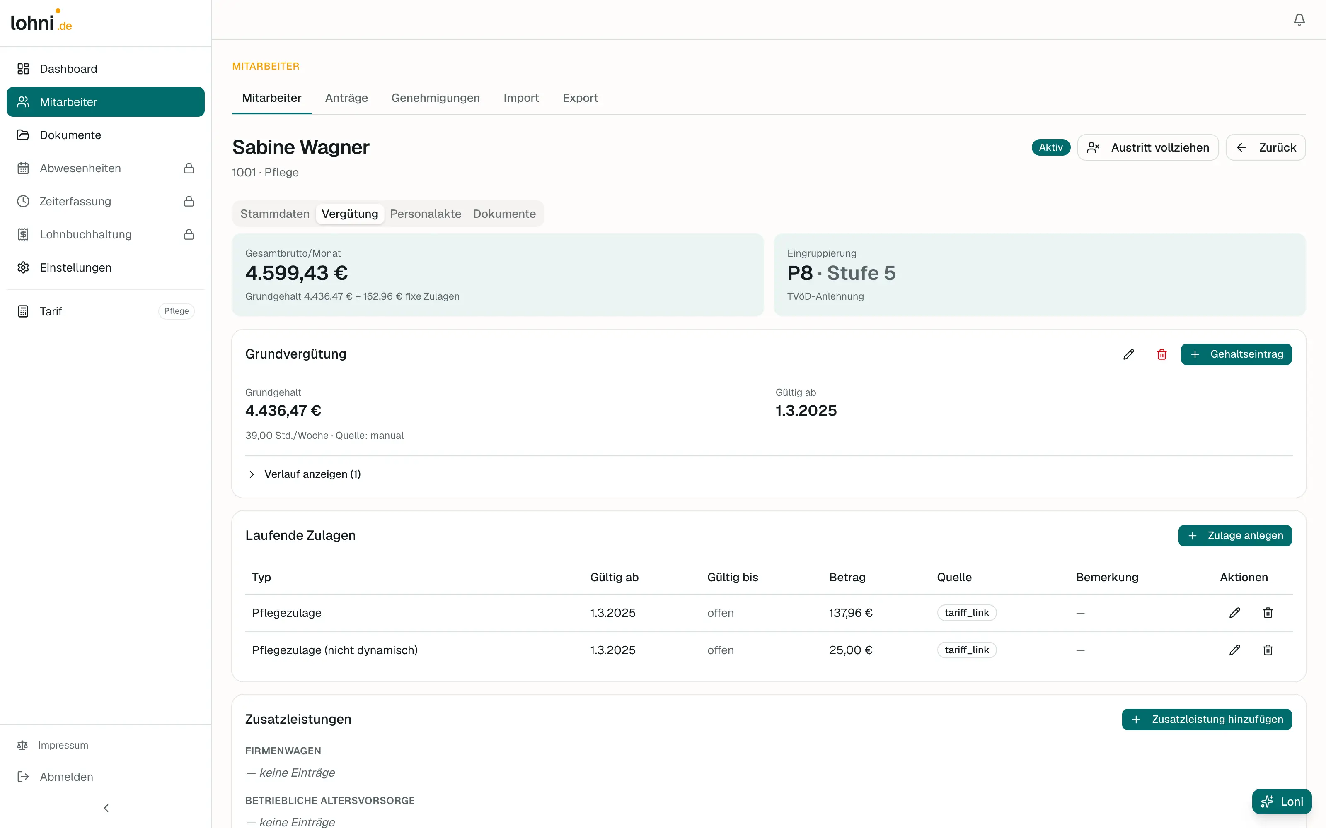This screenshot has height=828, width=1326.
Task: Select the Personalakte sub-tab
Action: pos(426,214)
